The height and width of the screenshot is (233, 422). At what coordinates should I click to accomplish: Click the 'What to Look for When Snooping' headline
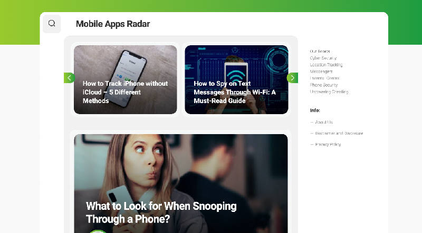[161, 212]
